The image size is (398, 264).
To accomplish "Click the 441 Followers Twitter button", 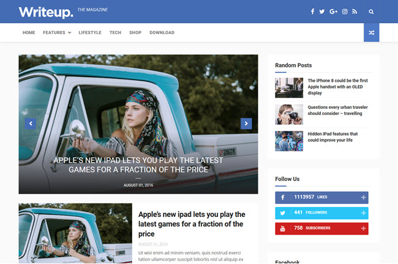I will 321,213.
